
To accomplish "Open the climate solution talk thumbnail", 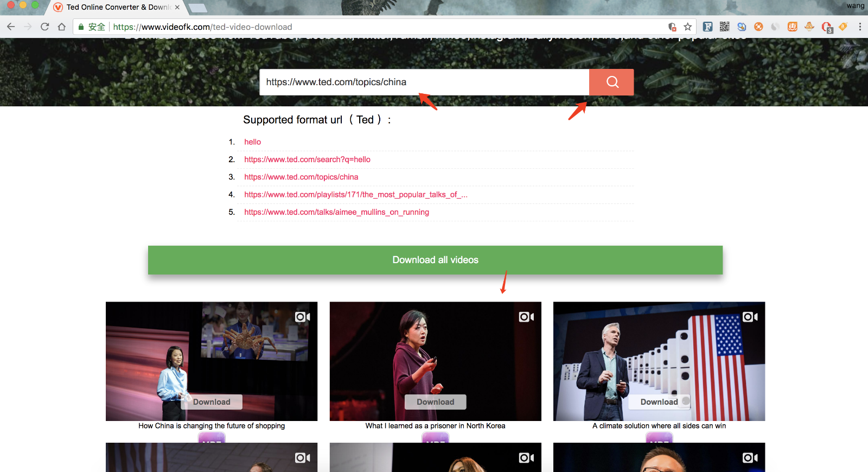I will [x=659, y=361].
